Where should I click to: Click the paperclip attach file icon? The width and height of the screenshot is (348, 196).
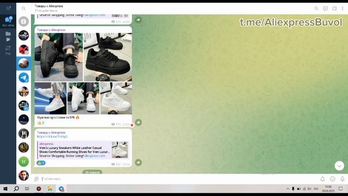click(36, 179)
